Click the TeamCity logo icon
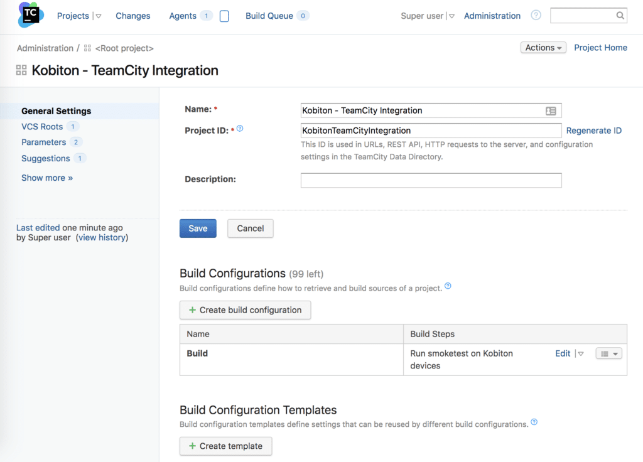 click(31, 15)
